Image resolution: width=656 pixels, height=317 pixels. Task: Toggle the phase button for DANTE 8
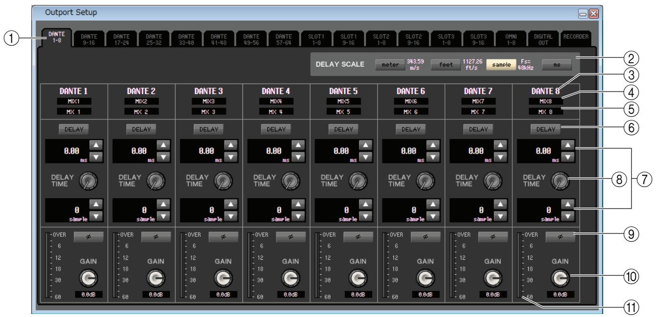[560, 237]
